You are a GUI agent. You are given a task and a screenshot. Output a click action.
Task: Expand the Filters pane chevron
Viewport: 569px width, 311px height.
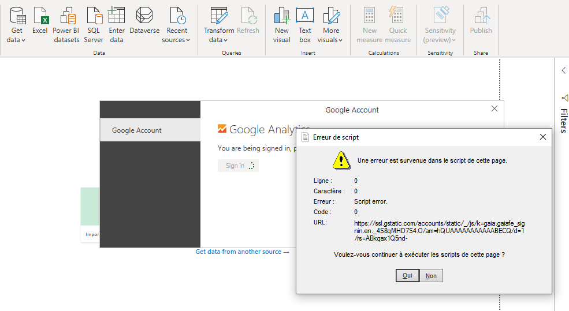564,70
